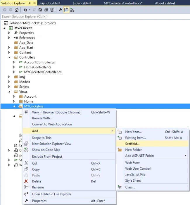Expand the img folder

click(9, 77)
